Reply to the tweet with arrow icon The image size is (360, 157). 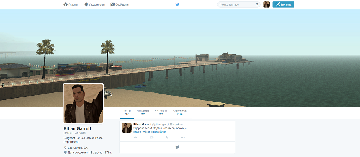[135, 137]
